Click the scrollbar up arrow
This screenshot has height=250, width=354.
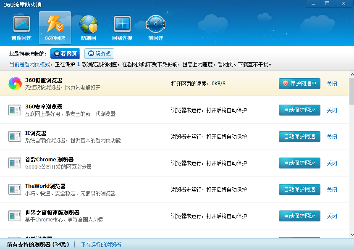pos(352,74)
